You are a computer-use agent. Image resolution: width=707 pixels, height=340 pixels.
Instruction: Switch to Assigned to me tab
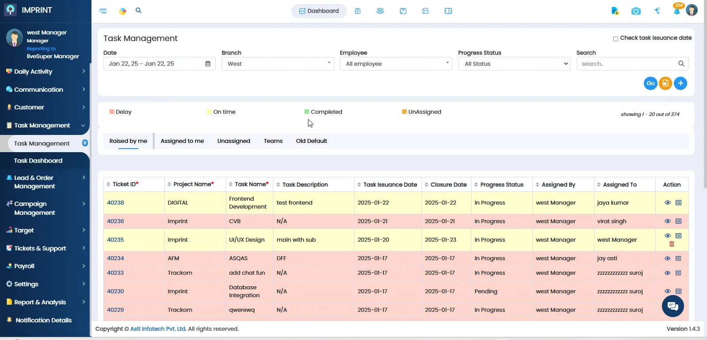182,141
